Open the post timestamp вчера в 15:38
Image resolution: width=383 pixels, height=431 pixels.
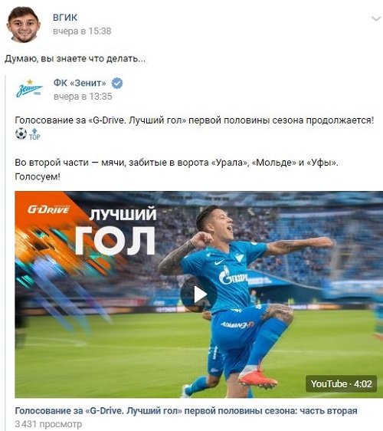(x=82, y=31)
